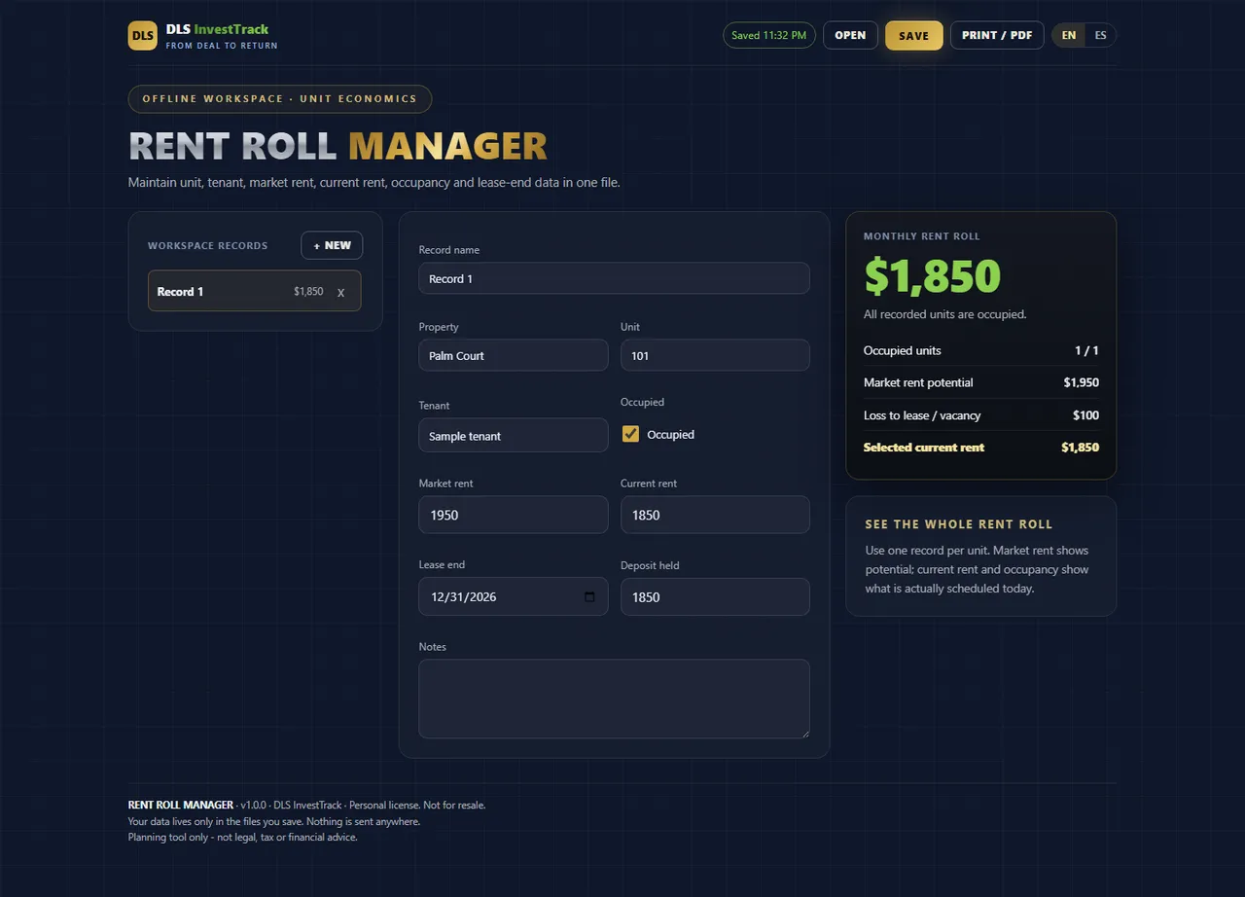Click inside the Notes text area

(614, 699)
